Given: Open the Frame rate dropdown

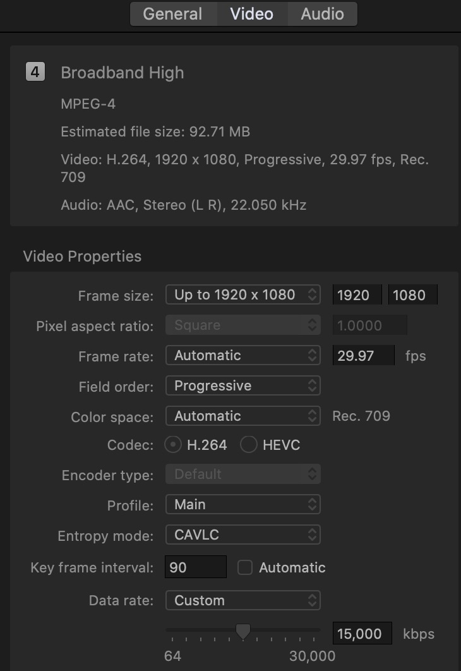Looking at the screenshot, I should 242,355.
